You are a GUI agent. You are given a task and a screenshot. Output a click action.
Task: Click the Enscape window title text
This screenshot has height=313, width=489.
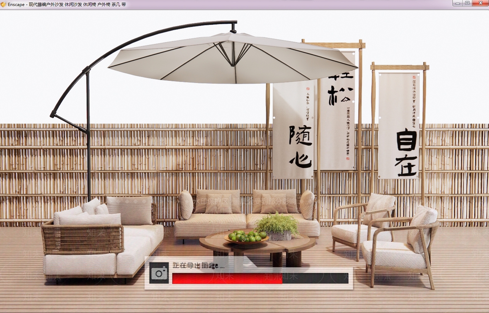67,5
